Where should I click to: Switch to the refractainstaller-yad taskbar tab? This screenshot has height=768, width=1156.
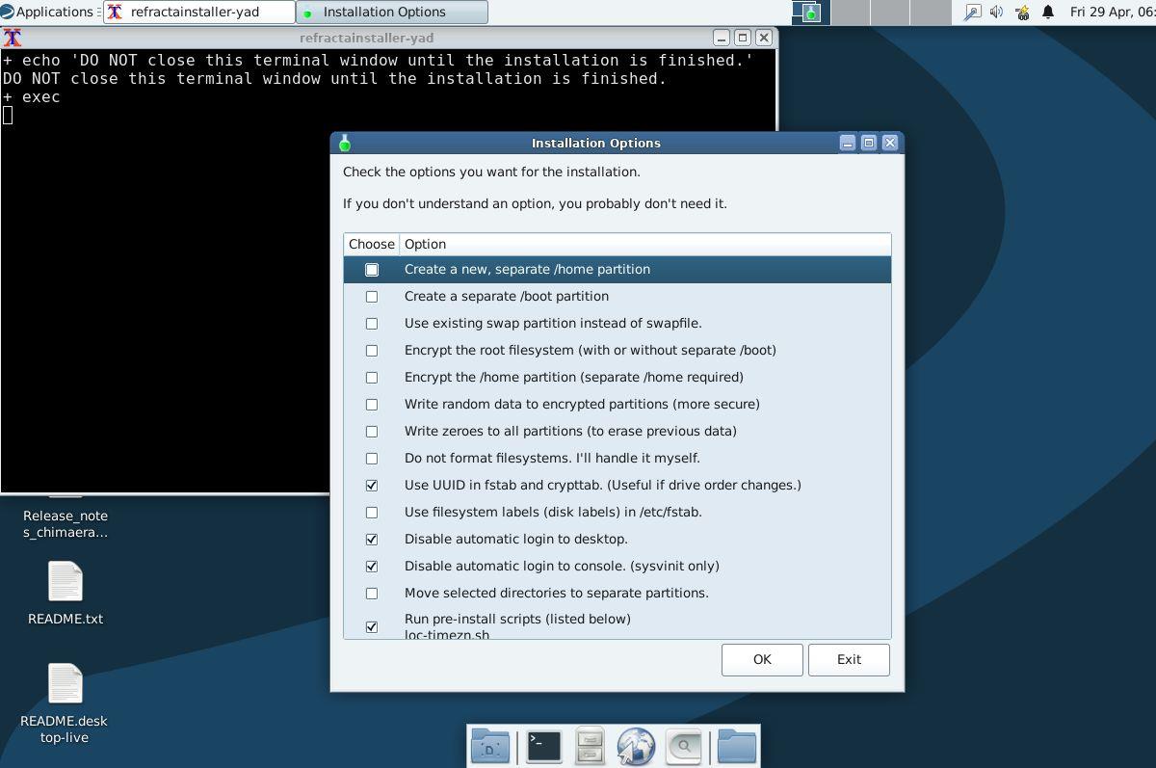[x=197, y=12]
